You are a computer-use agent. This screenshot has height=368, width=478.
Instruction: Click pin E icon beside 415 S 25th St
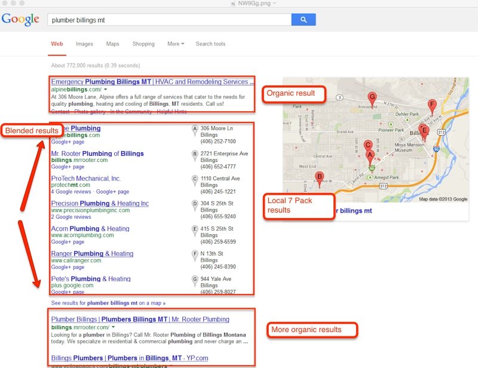pos(195,231)
